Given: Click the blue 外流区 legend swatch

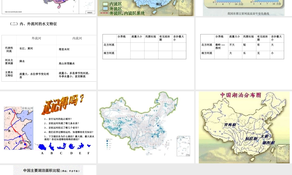Looking at the screenshot, I should tap(105, 8).
